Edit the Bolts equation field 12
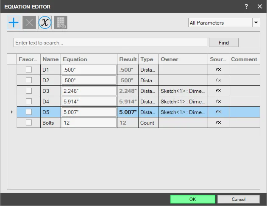The image size is (267, 206). (x=89, y=122)
